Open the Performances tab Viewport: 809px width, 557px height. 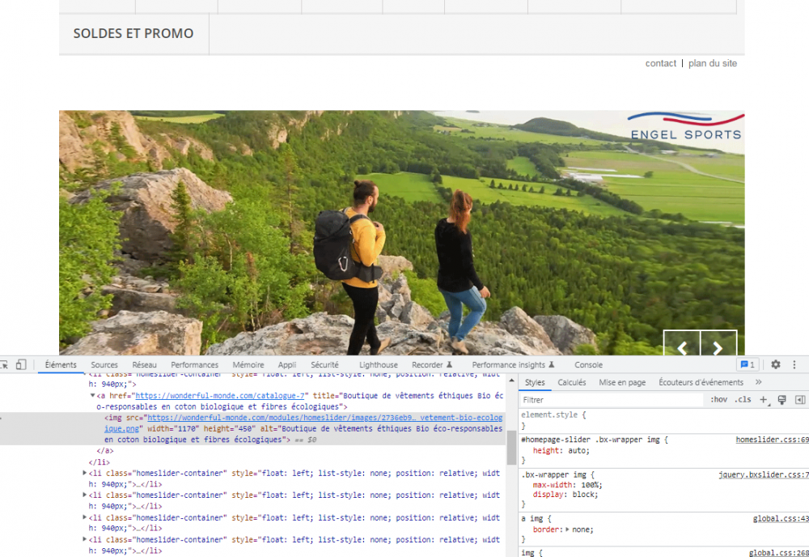tap(194, 364)
